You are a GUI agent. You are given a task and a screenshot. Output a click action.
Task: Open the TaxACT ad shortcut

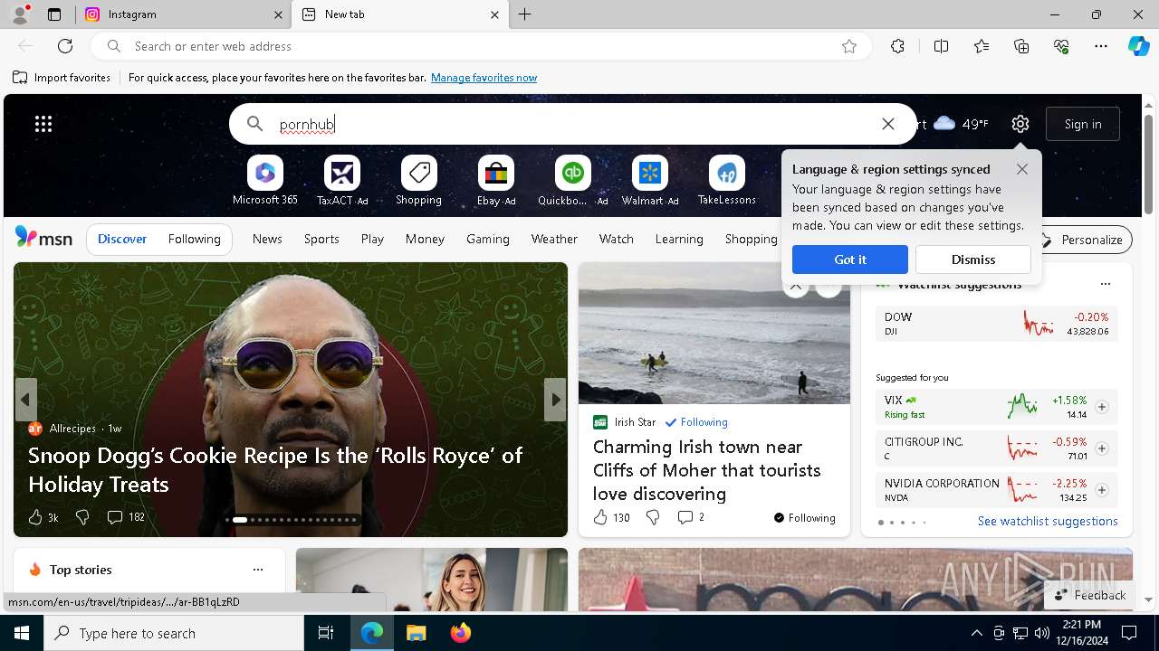(x=342, y=181)
